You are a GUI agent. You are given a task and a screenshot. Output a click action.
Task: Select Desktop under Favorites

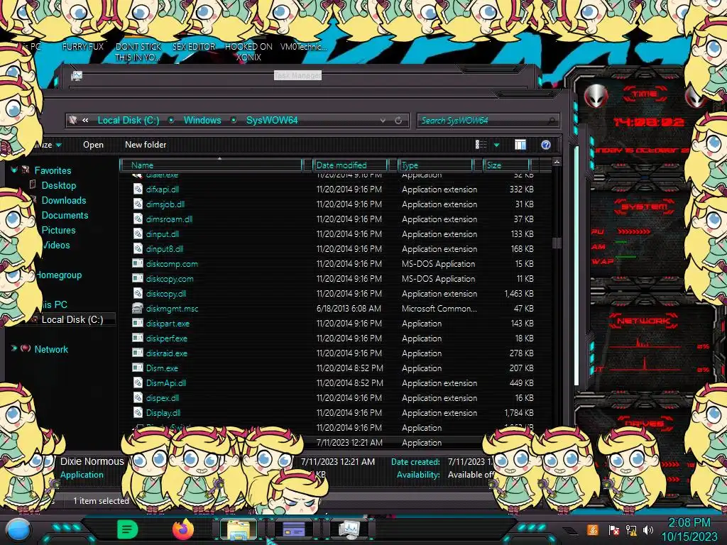pos(58,185)
